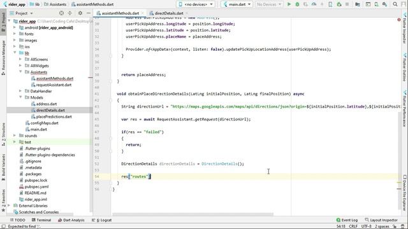The image size is (408, 229).
Task: Open the Event Log
Action: point(347,220)
